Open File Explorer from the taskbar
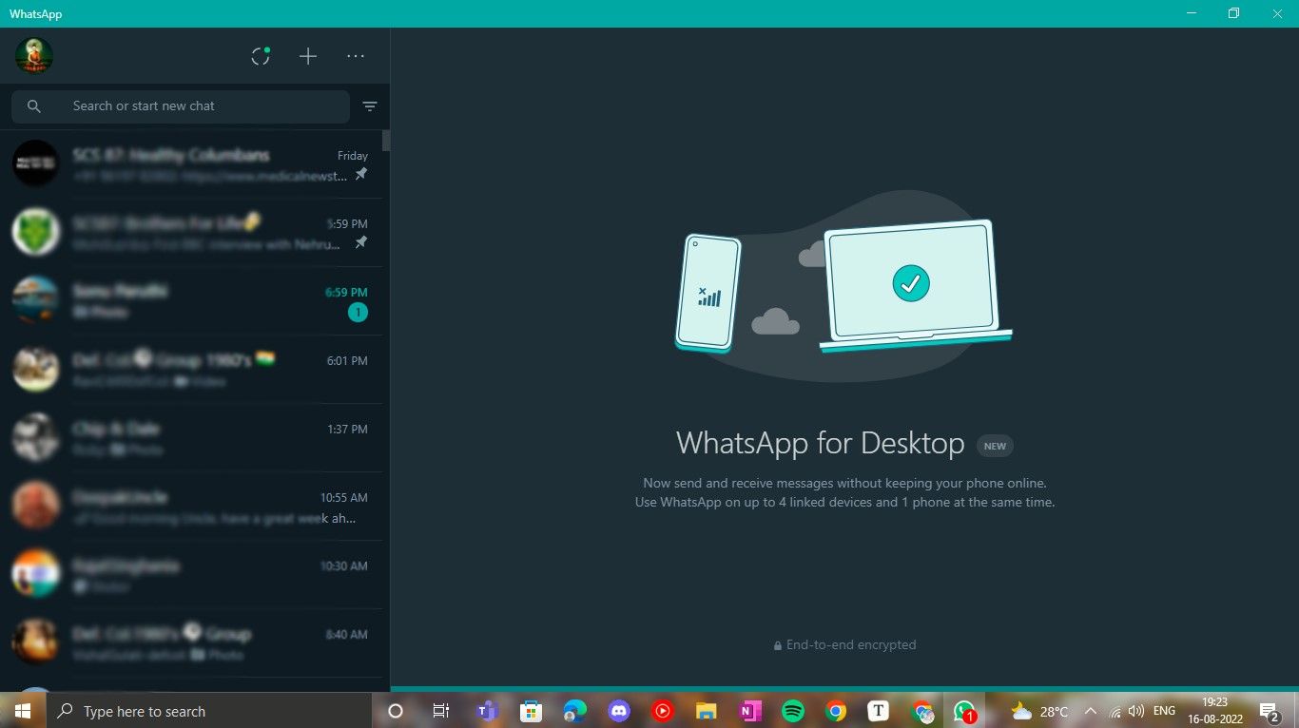1299x728 pixels. click(706, 711)
